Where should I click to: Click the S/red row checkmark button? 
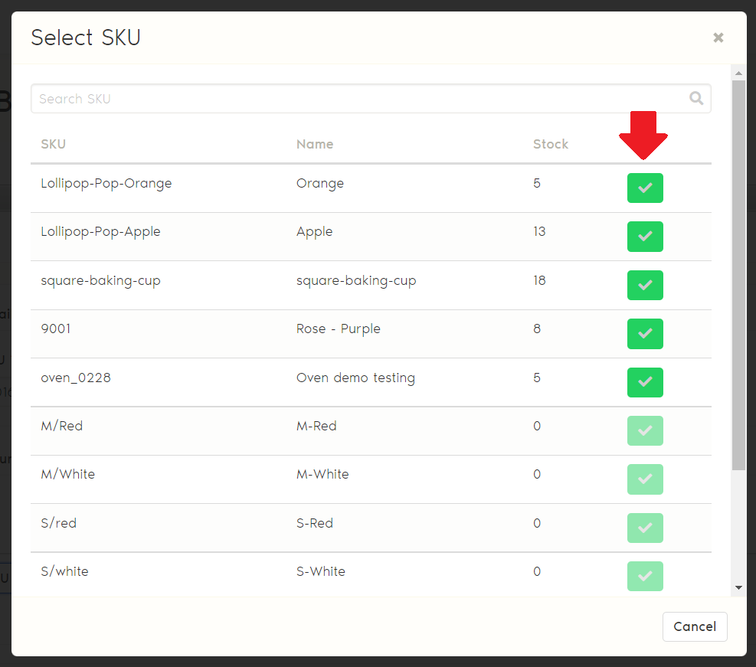coord(645,528)
